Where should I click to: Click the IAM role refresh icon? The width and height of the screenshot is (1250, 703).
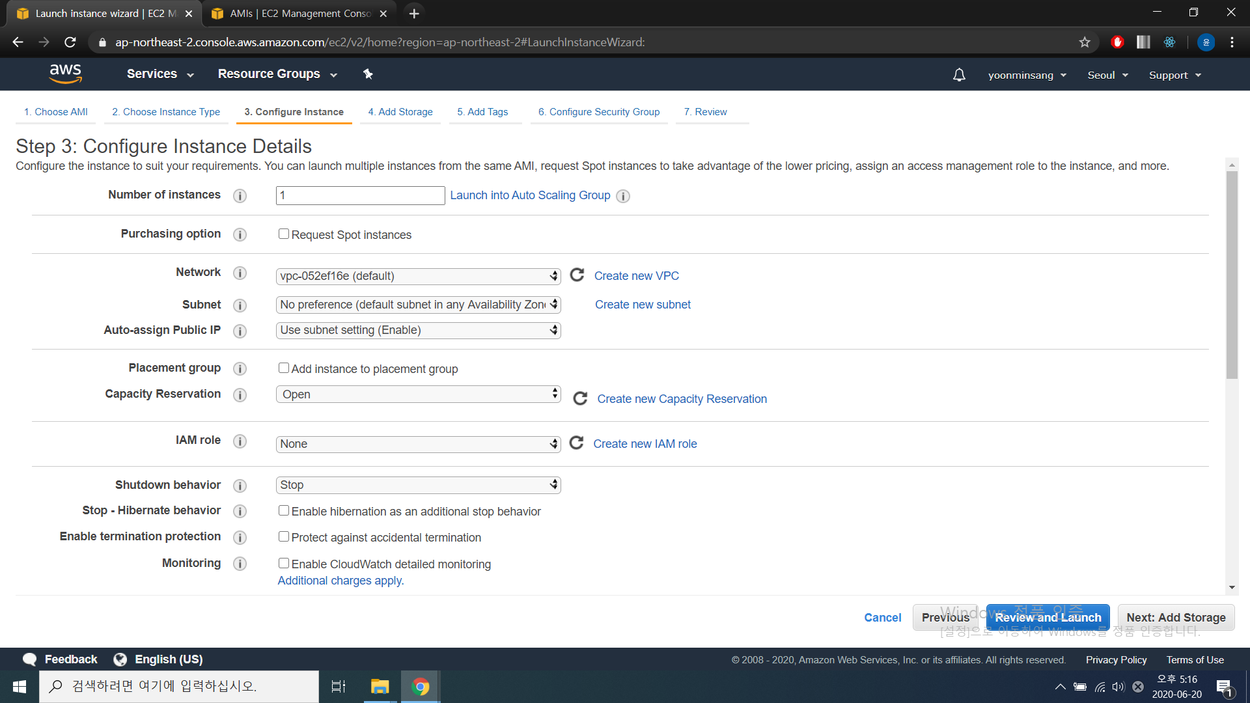pyautogui.click(x=576, y=443)
